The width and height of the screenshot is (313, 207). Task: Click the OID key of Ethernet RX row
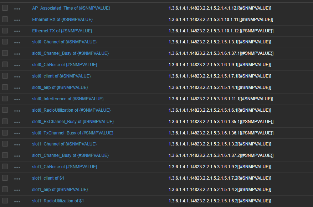click(x=221, y=19)
